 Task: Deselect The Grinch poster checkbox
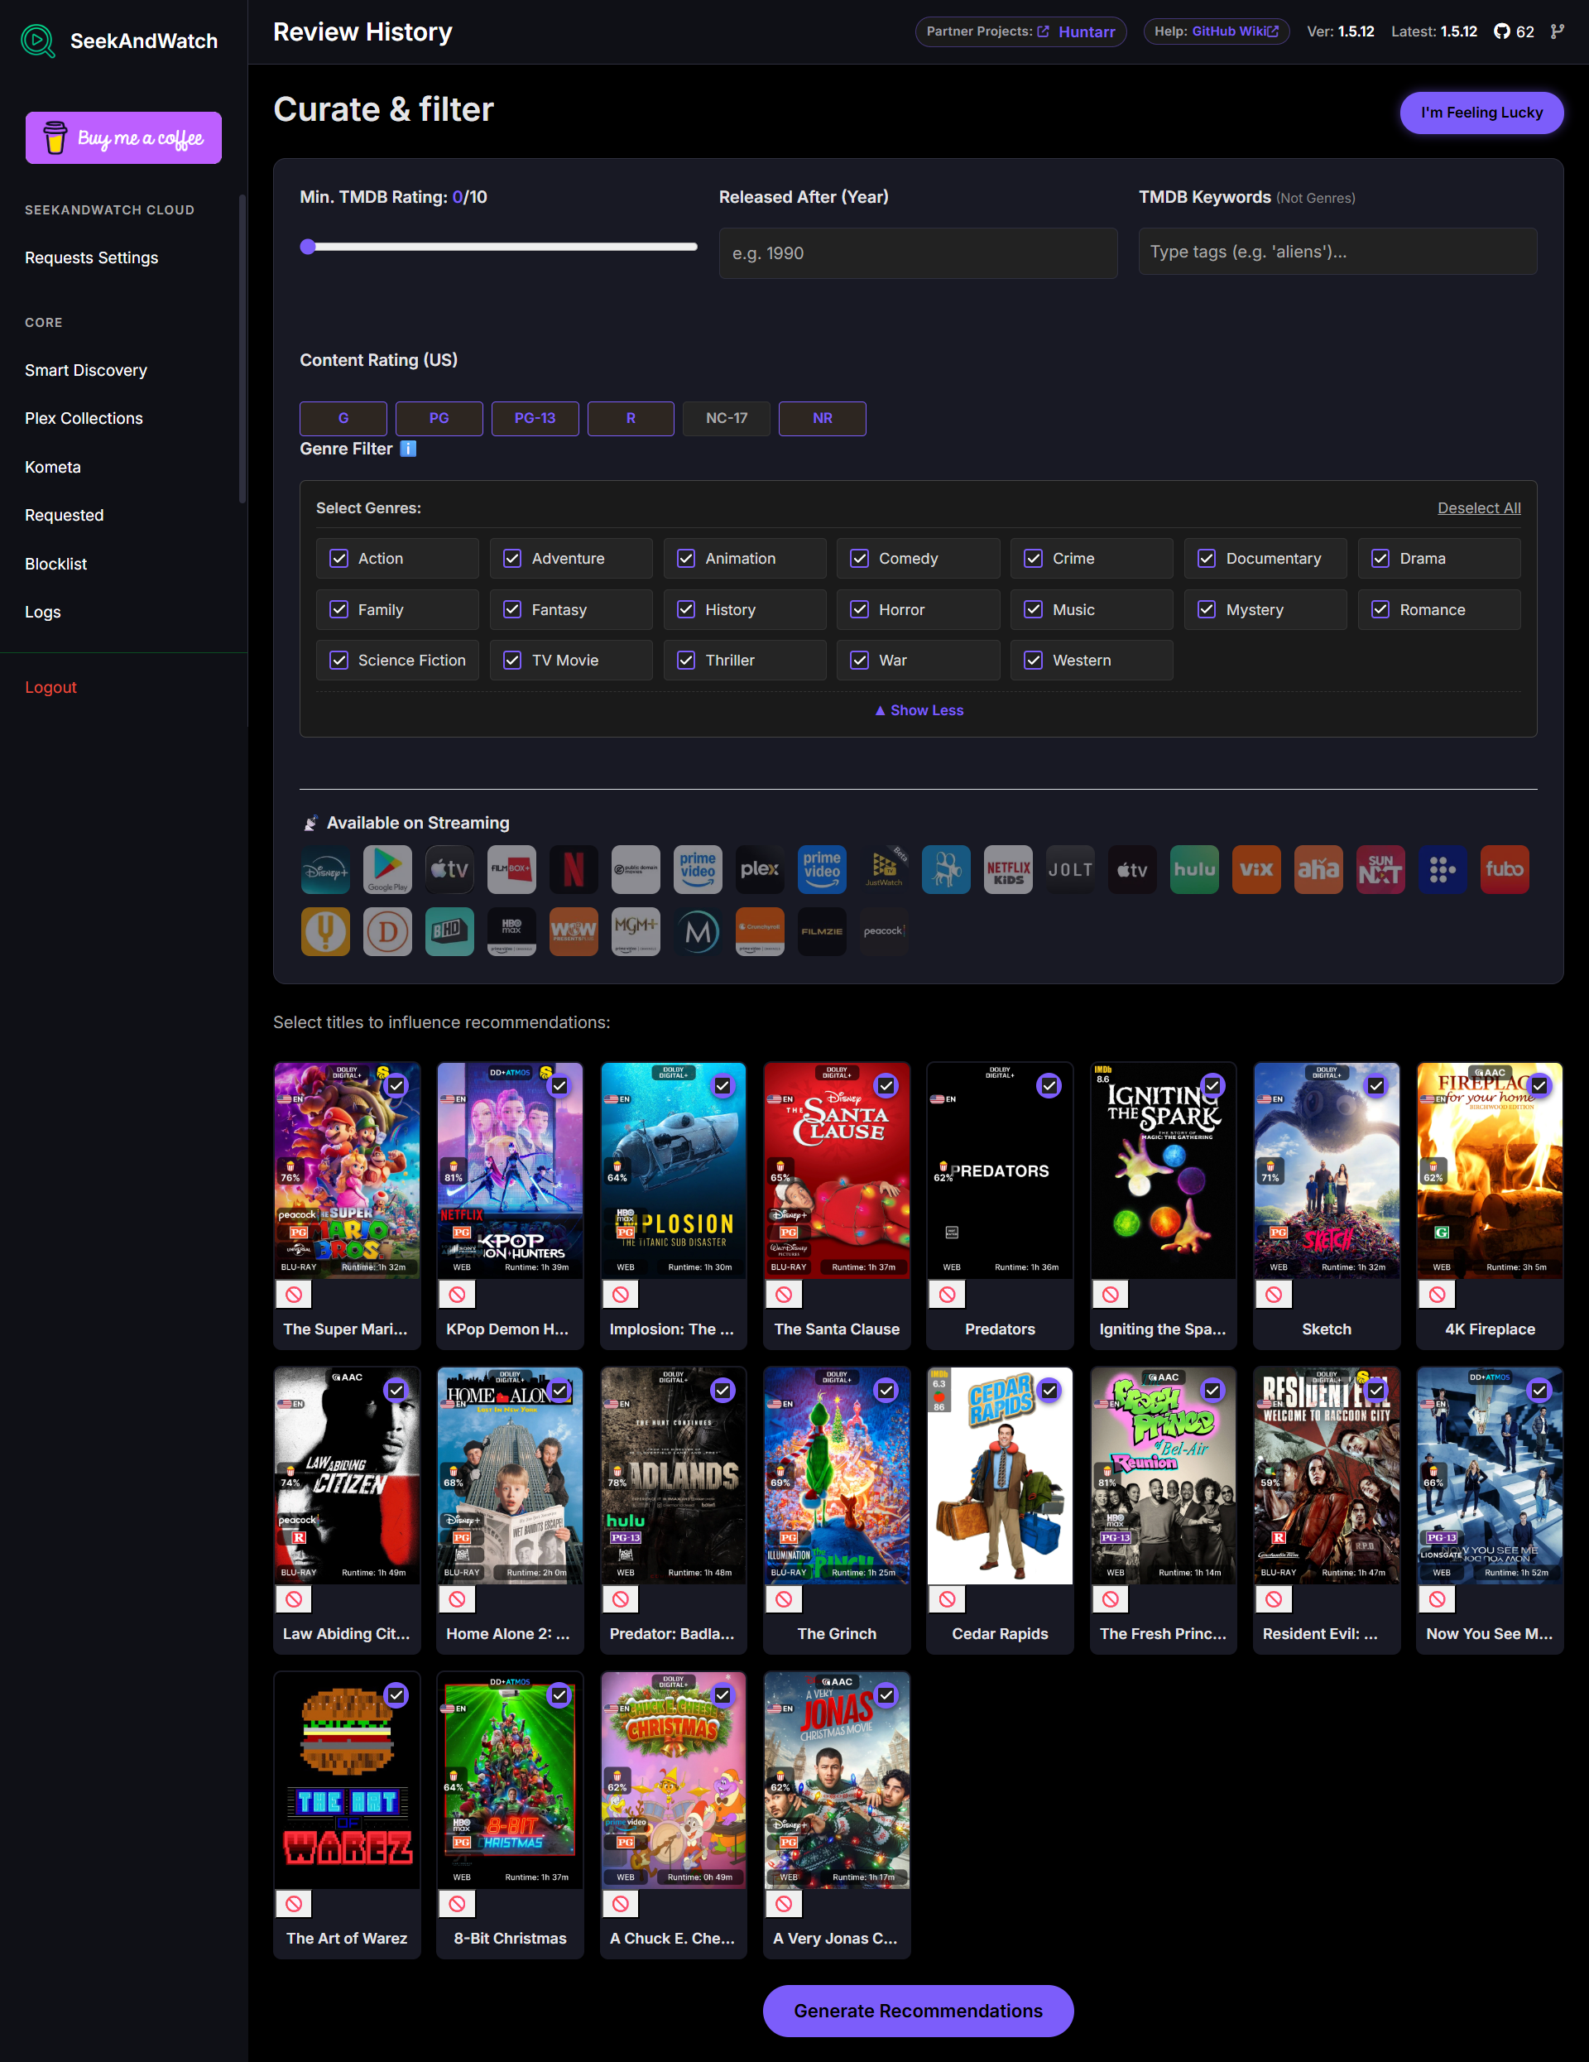[886, 1391]
